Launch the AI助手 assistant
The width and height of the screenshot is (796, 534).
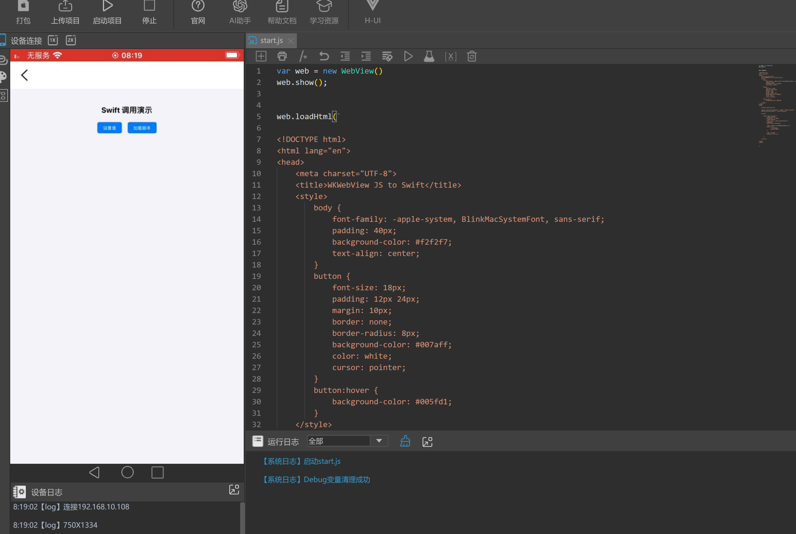click(240, 12)
